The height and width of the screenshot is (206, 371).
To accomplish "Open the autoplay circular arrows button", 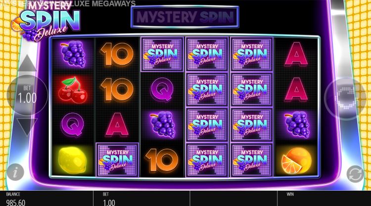I will [355, 174].
